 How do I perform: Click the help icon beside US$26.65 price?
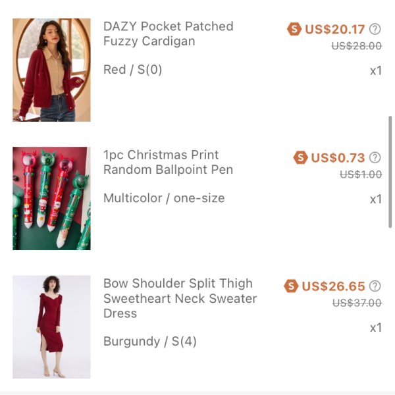pos(375,286)
